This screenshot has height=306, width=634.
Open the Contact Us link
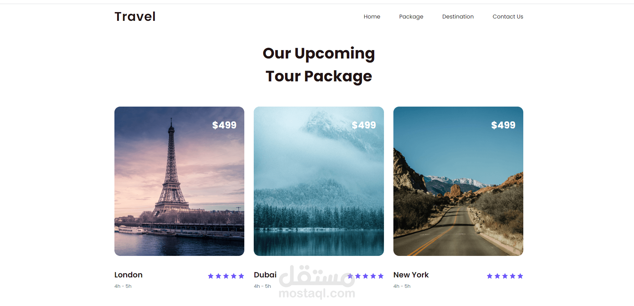click(508, 16)
